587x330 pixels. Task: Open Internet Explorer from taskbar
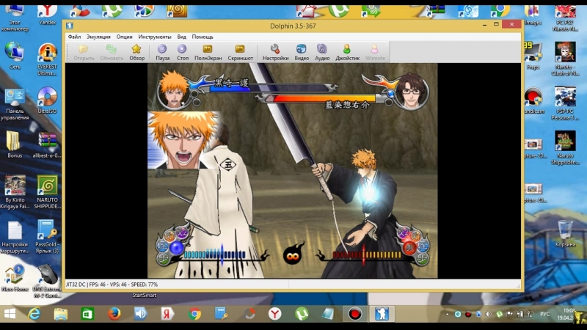34,314
